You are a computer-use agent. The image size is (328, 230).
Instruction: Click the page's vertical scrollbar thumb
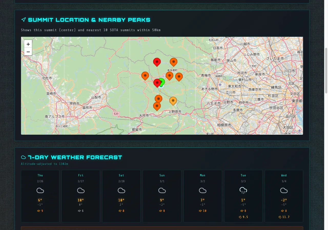326,70
